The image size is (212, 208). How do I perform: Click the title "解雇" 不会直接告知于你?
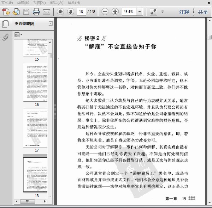click(121, 46)
